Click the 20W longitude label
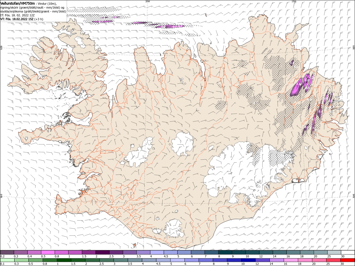 click(148, 1)
